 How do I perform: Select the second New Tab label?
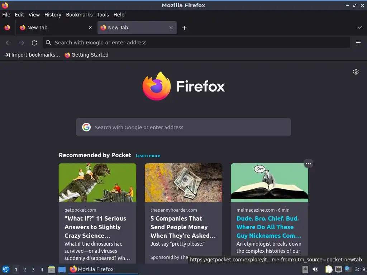pos(118,28)
